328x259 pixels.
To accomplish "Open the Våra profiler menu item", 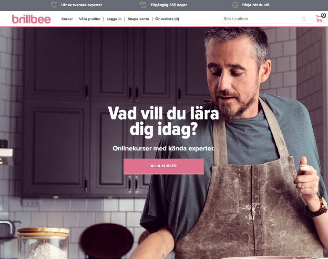I will click(x=90, y=19).
